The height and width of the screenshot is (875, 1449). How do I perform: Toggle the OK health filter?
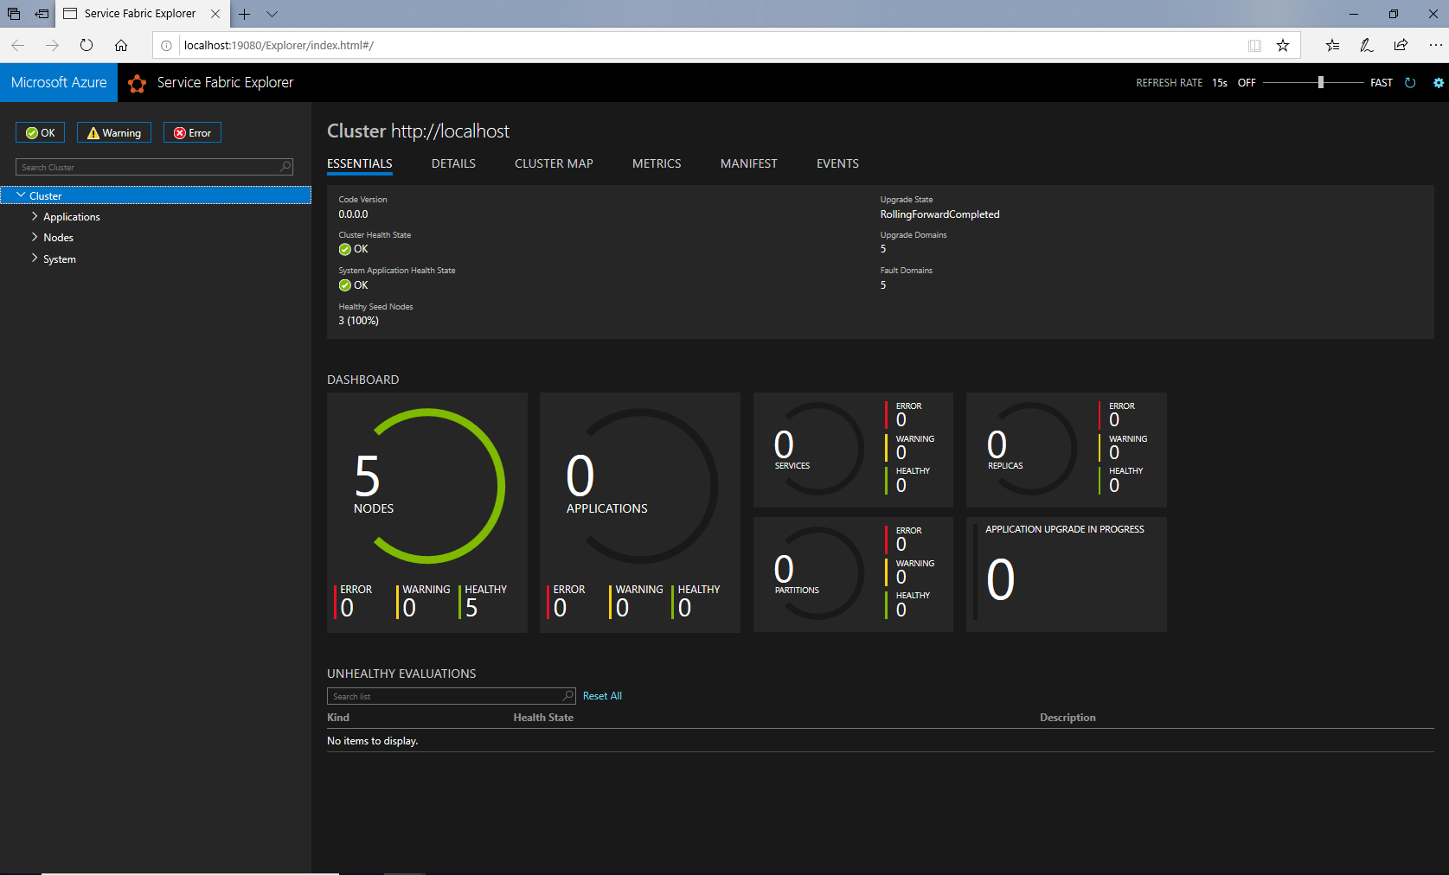(40, 132)
